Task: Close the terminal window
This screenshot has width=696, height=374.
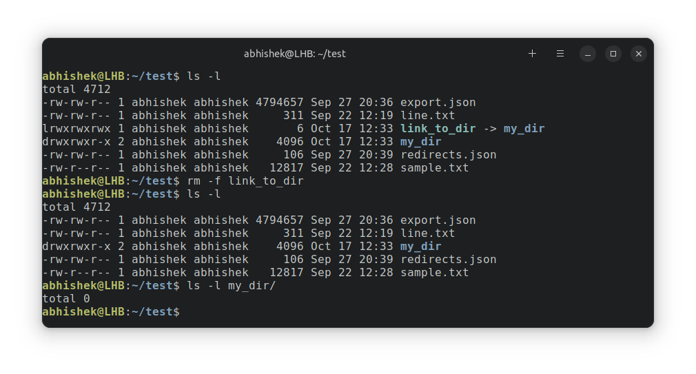Action: 639,54
